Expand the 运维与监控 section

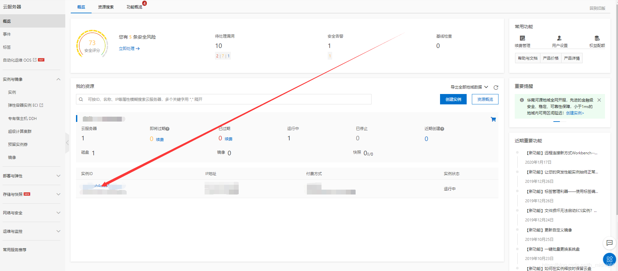58,231
